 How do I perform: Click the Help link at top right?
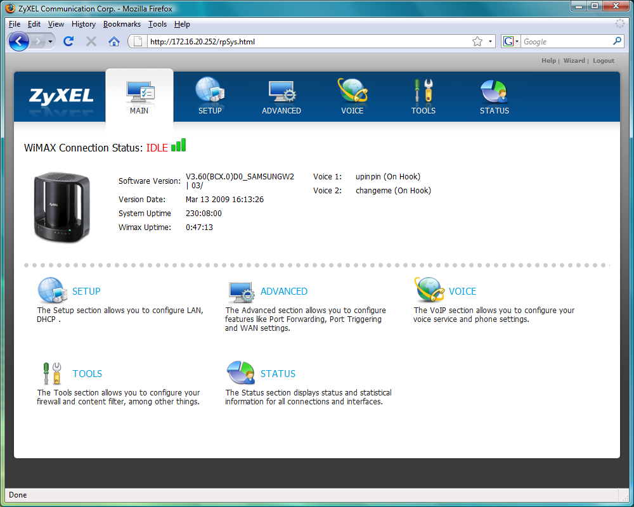point(548,60)
